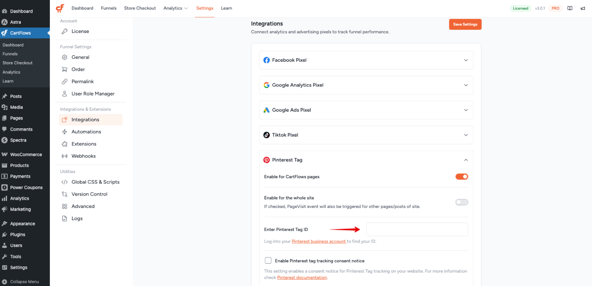Click the User Role Manager person icon
Screen dimensions: 592x286
click(64, 94)
